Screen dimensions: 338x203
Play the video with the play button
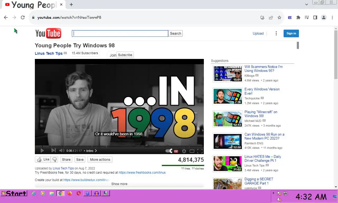tap(42, 151)
